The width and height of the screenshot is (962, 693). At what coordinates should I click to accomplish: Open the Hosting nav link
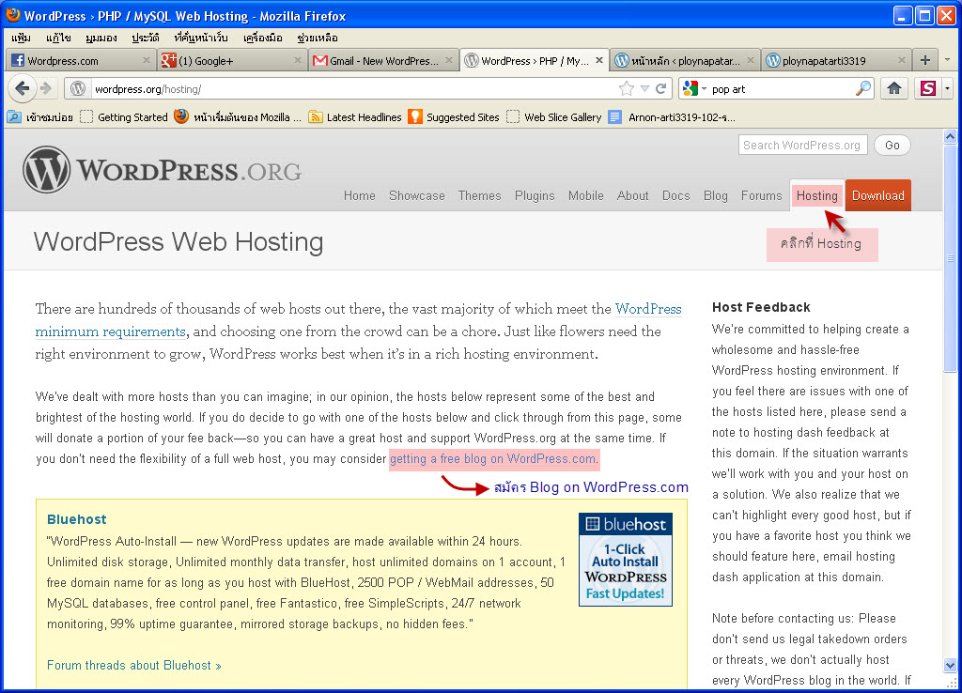point(816,195)
